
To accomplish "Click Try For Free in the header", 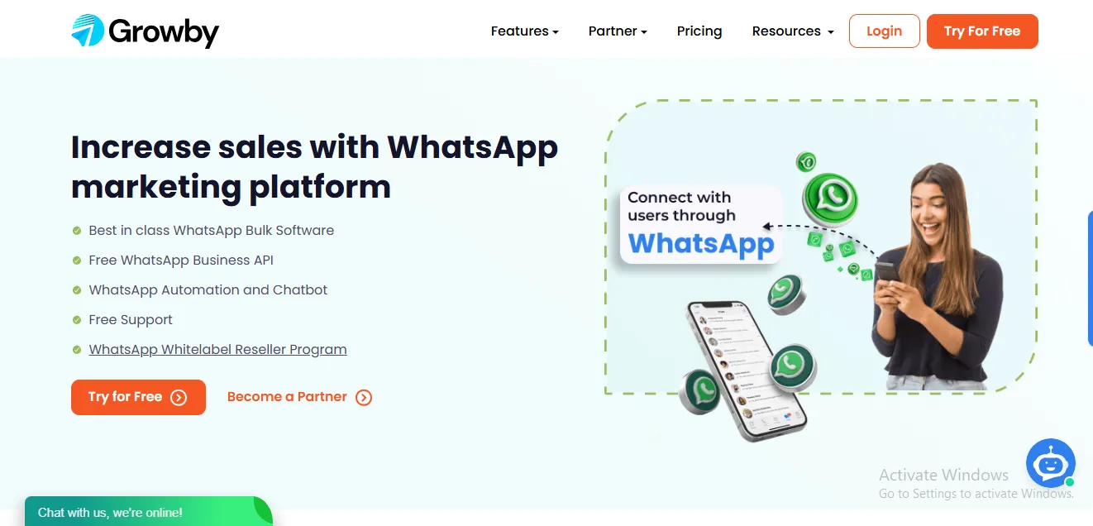I will pos(982,31).
